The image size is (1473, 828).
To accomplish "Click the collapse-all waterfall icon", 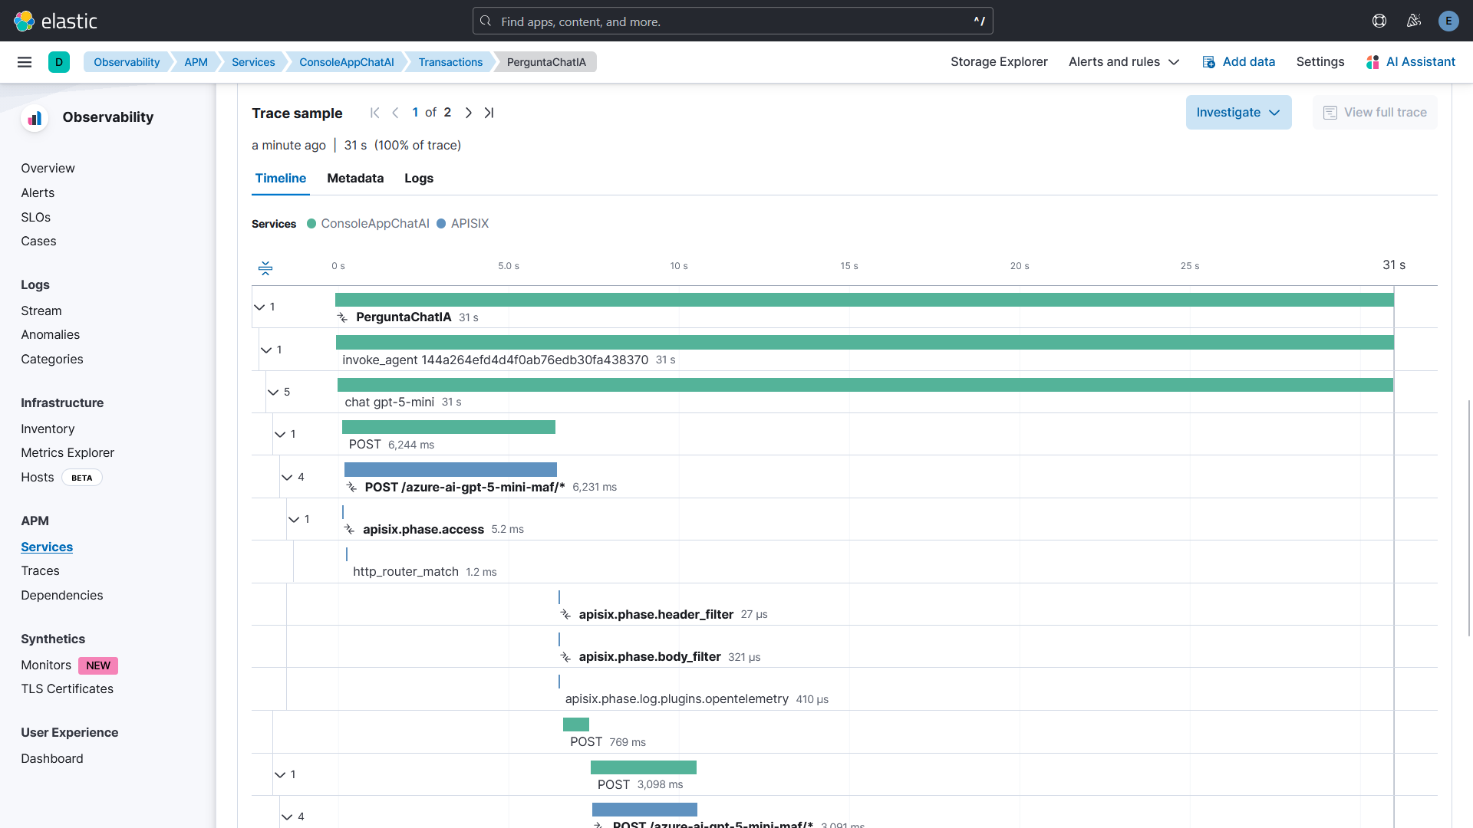I will [265, 268].
